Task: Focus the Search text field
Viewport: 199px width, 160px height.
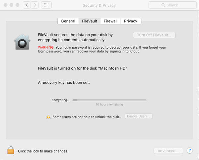Action: point(174,5)
